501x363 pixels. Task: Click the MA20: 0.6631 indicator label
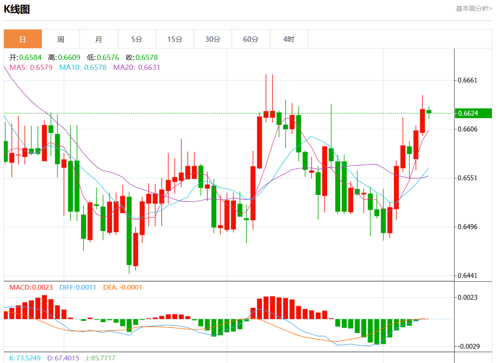[136, 67]
